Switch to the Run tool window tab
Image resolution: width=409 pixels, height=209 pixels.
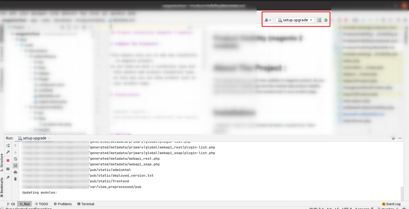pyautogui.click(x=25, y=204)
